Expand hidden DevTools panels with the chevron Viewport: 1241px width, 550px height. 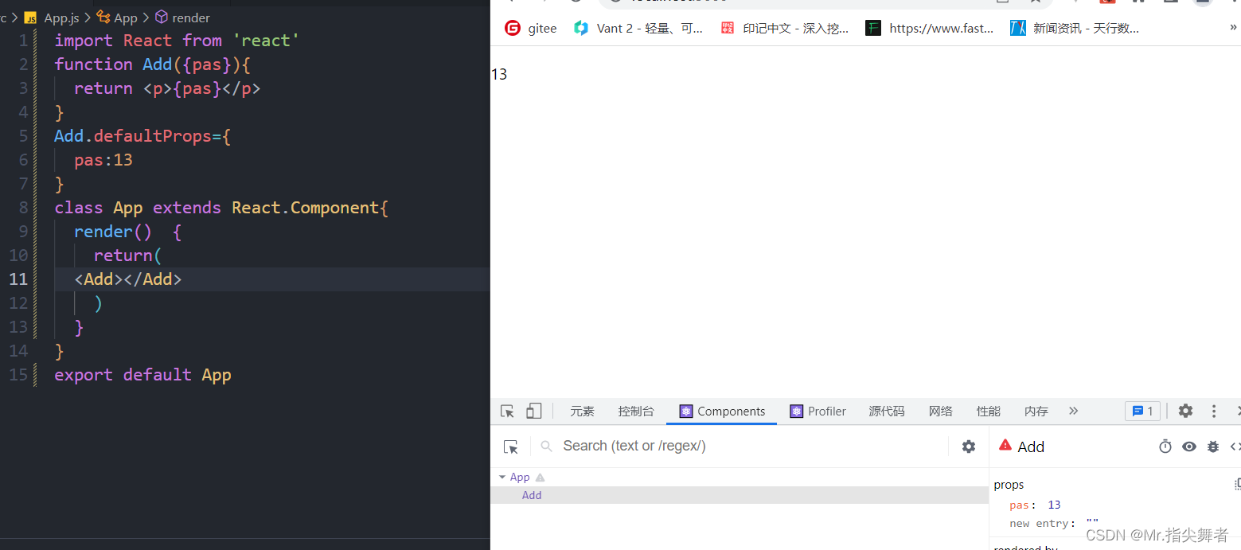[1073, 411]
